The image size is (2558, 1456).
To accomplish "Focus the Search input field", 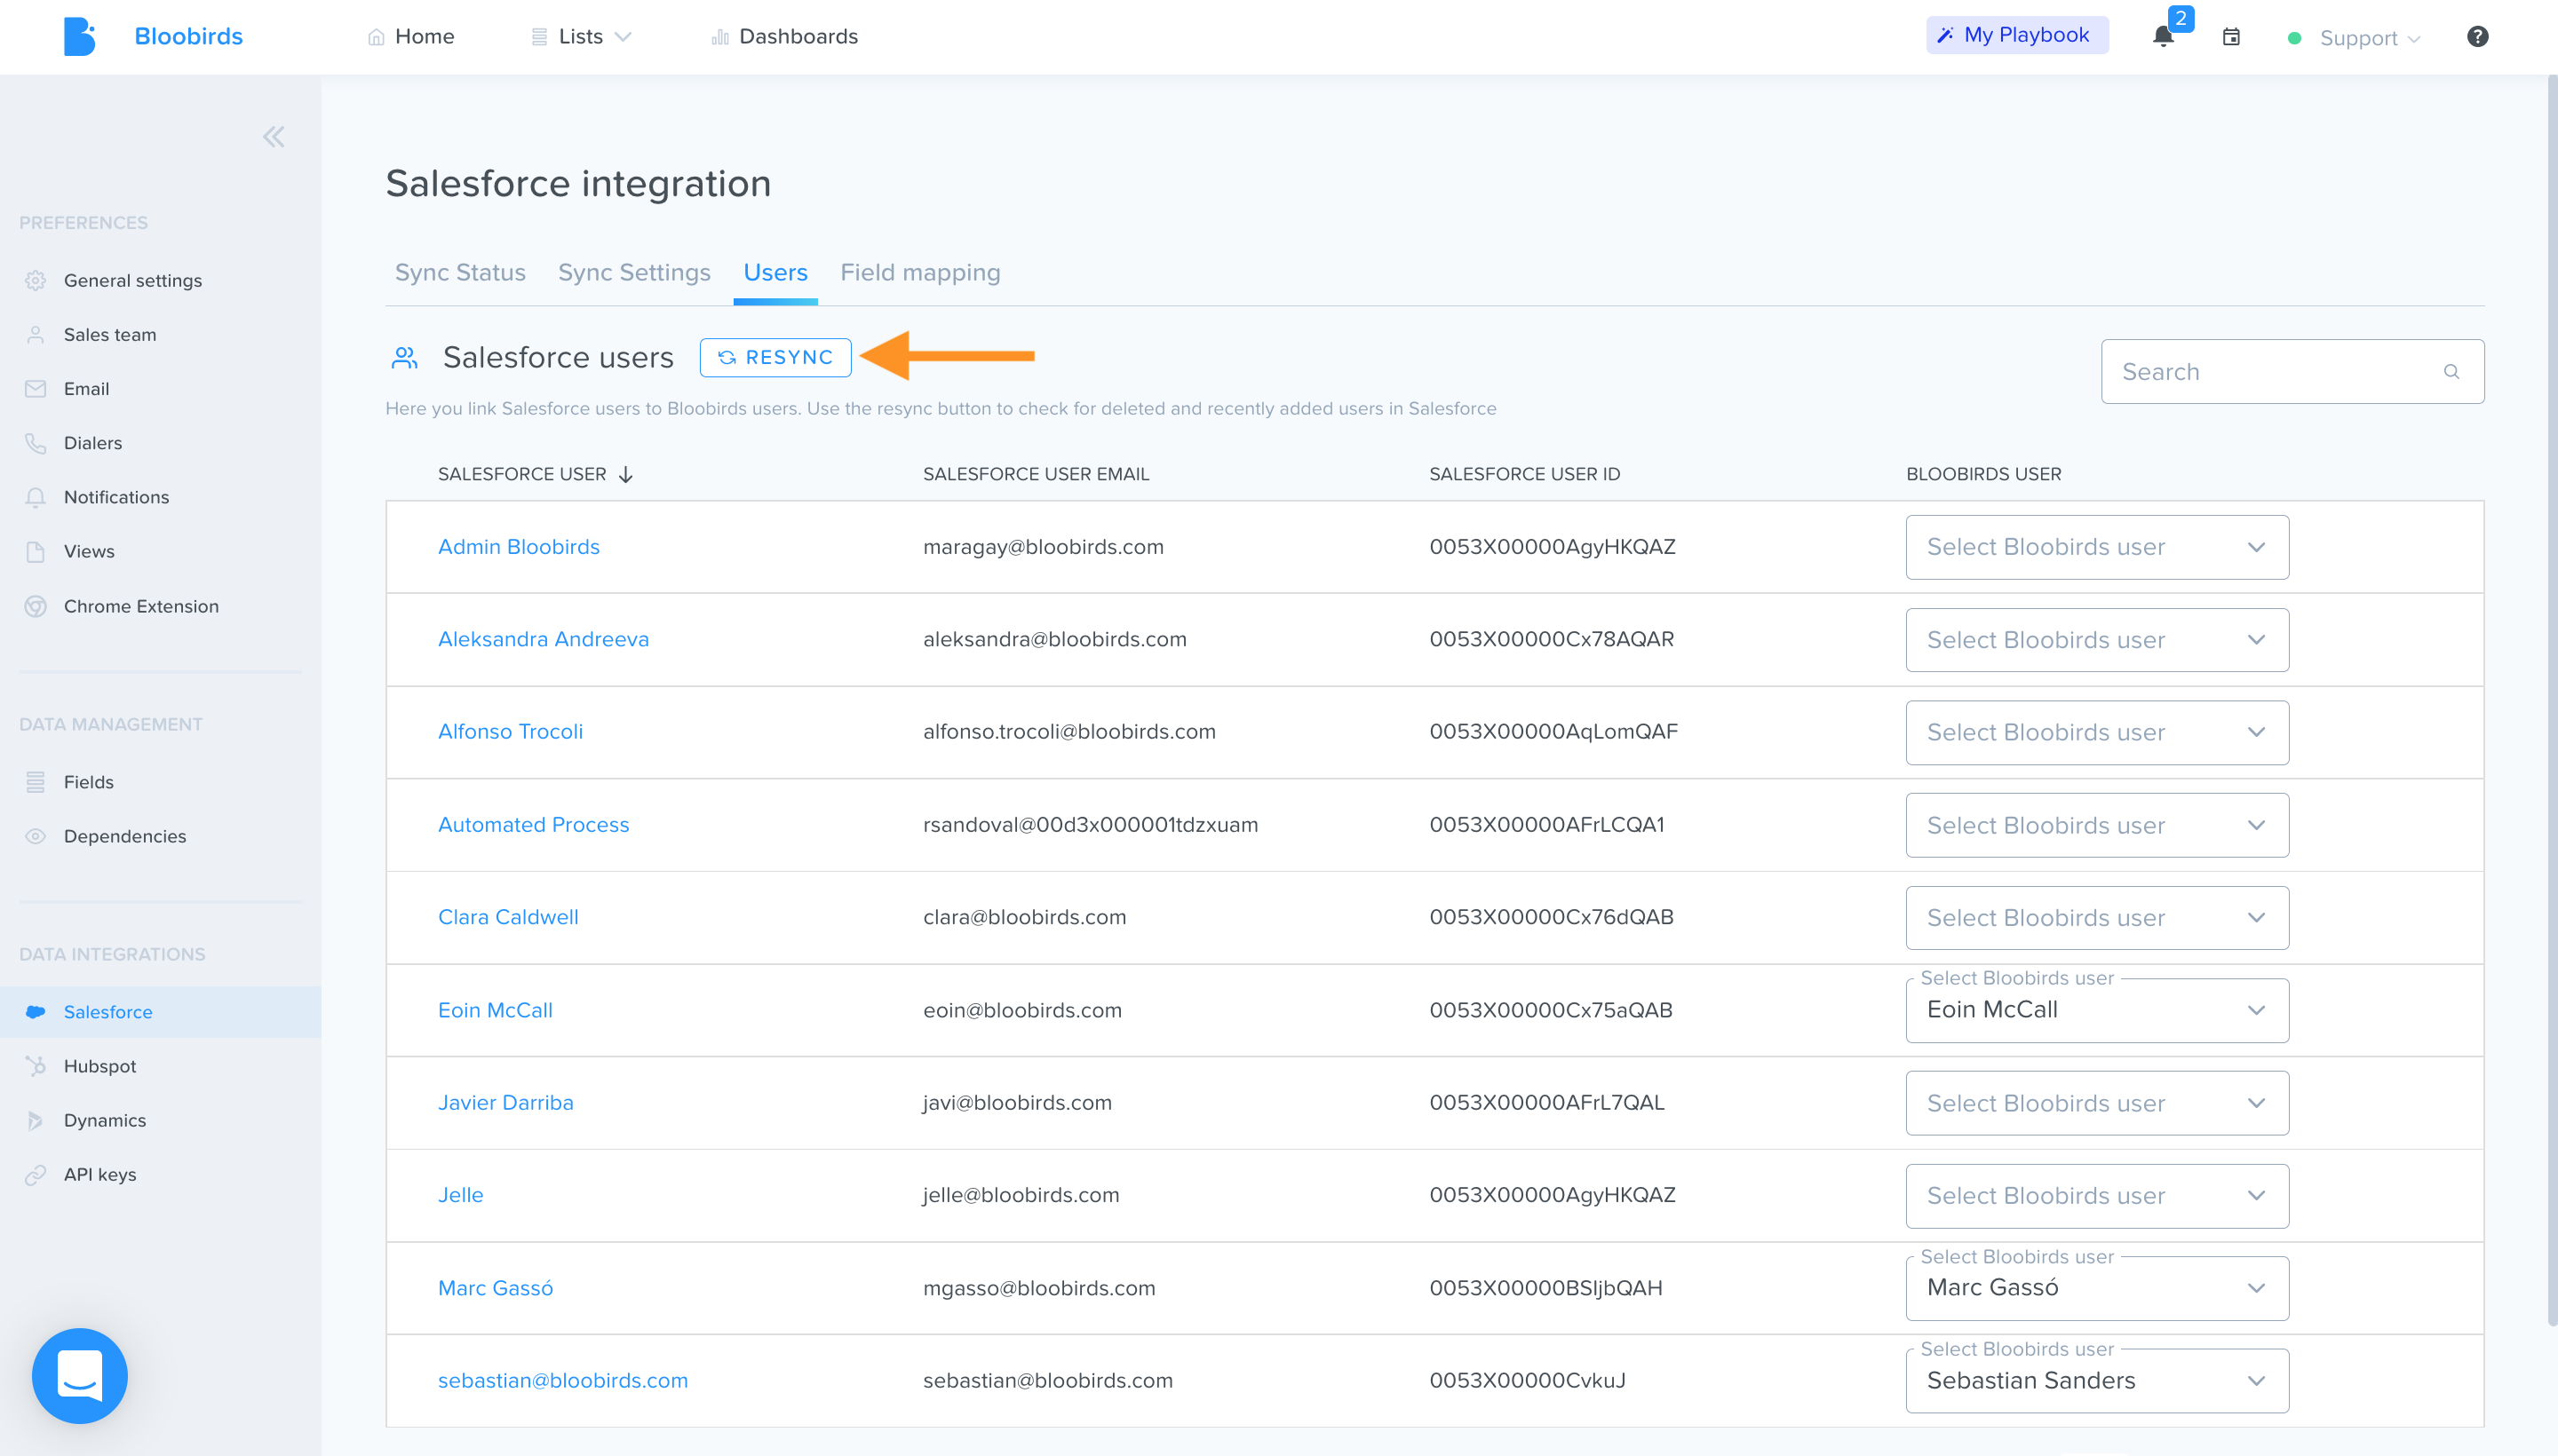I will click(2292, 372).
